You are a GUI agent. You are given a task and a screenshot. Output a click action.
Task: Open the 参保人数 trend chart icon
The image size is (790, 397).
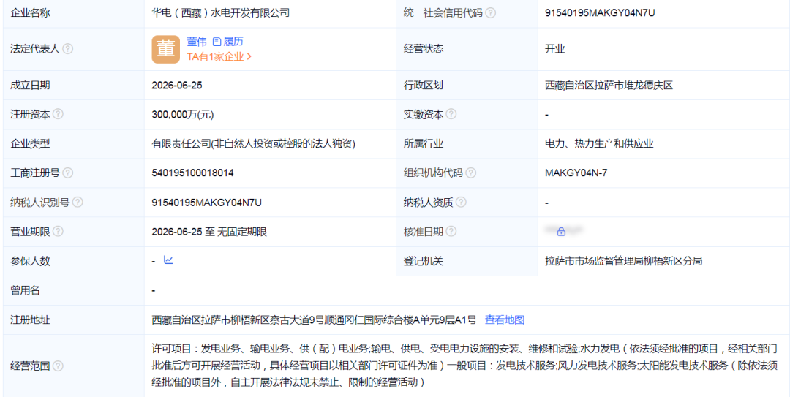168,260
